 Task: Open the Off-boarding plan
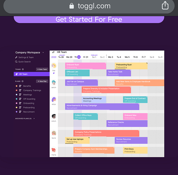(x=29, y=99)
